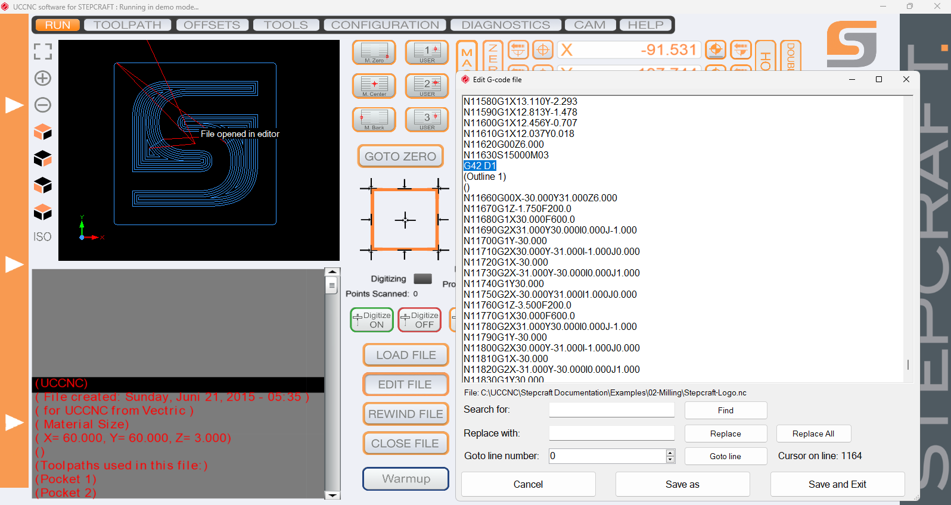Click Replace All in editor dialog
951x505 pixels.
[813, 434]
